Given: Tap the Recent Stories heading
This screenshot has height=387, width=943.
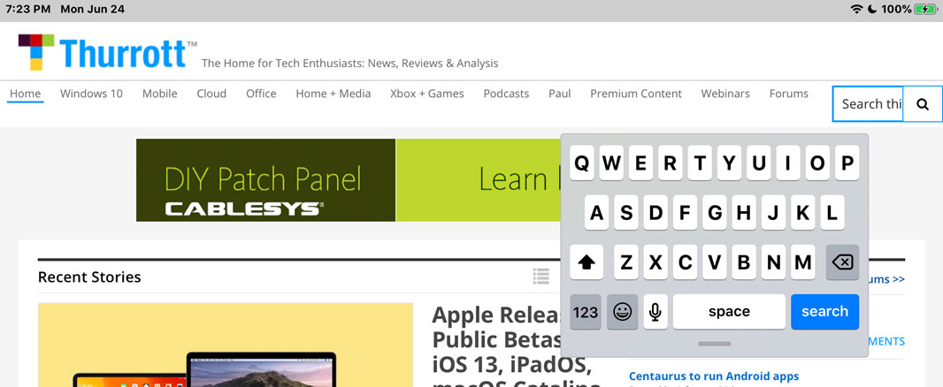Looking at the screenshot, I should (89, 277).
